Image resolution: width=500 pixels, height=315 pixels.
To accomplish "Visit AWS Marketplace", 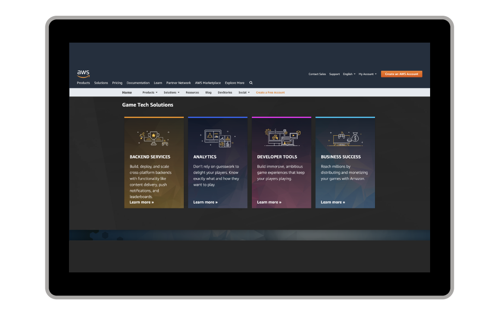I will click(208, 82).
